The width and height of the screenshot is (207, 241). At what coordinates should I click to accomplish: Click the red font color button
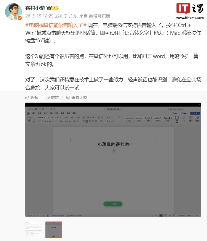[x=70, y=121]
